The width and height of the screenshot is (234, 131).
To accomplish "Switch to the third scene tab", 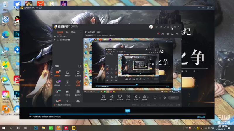I will (x=73, y=32).
